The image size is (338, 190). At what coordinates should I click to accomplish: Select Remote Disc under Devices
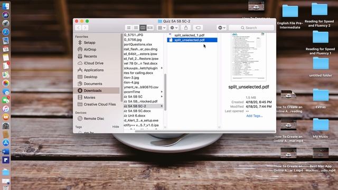tap(94, 118)
